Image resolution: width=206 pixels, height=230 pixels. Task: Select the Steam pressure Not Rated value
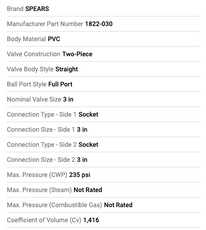point(88,190)
